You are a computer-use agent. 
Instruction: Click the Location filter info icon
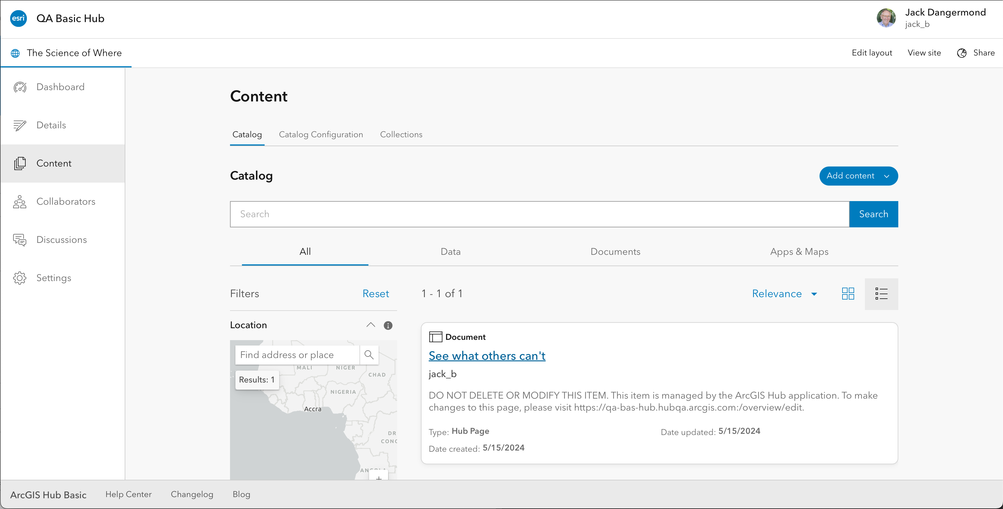388,325
